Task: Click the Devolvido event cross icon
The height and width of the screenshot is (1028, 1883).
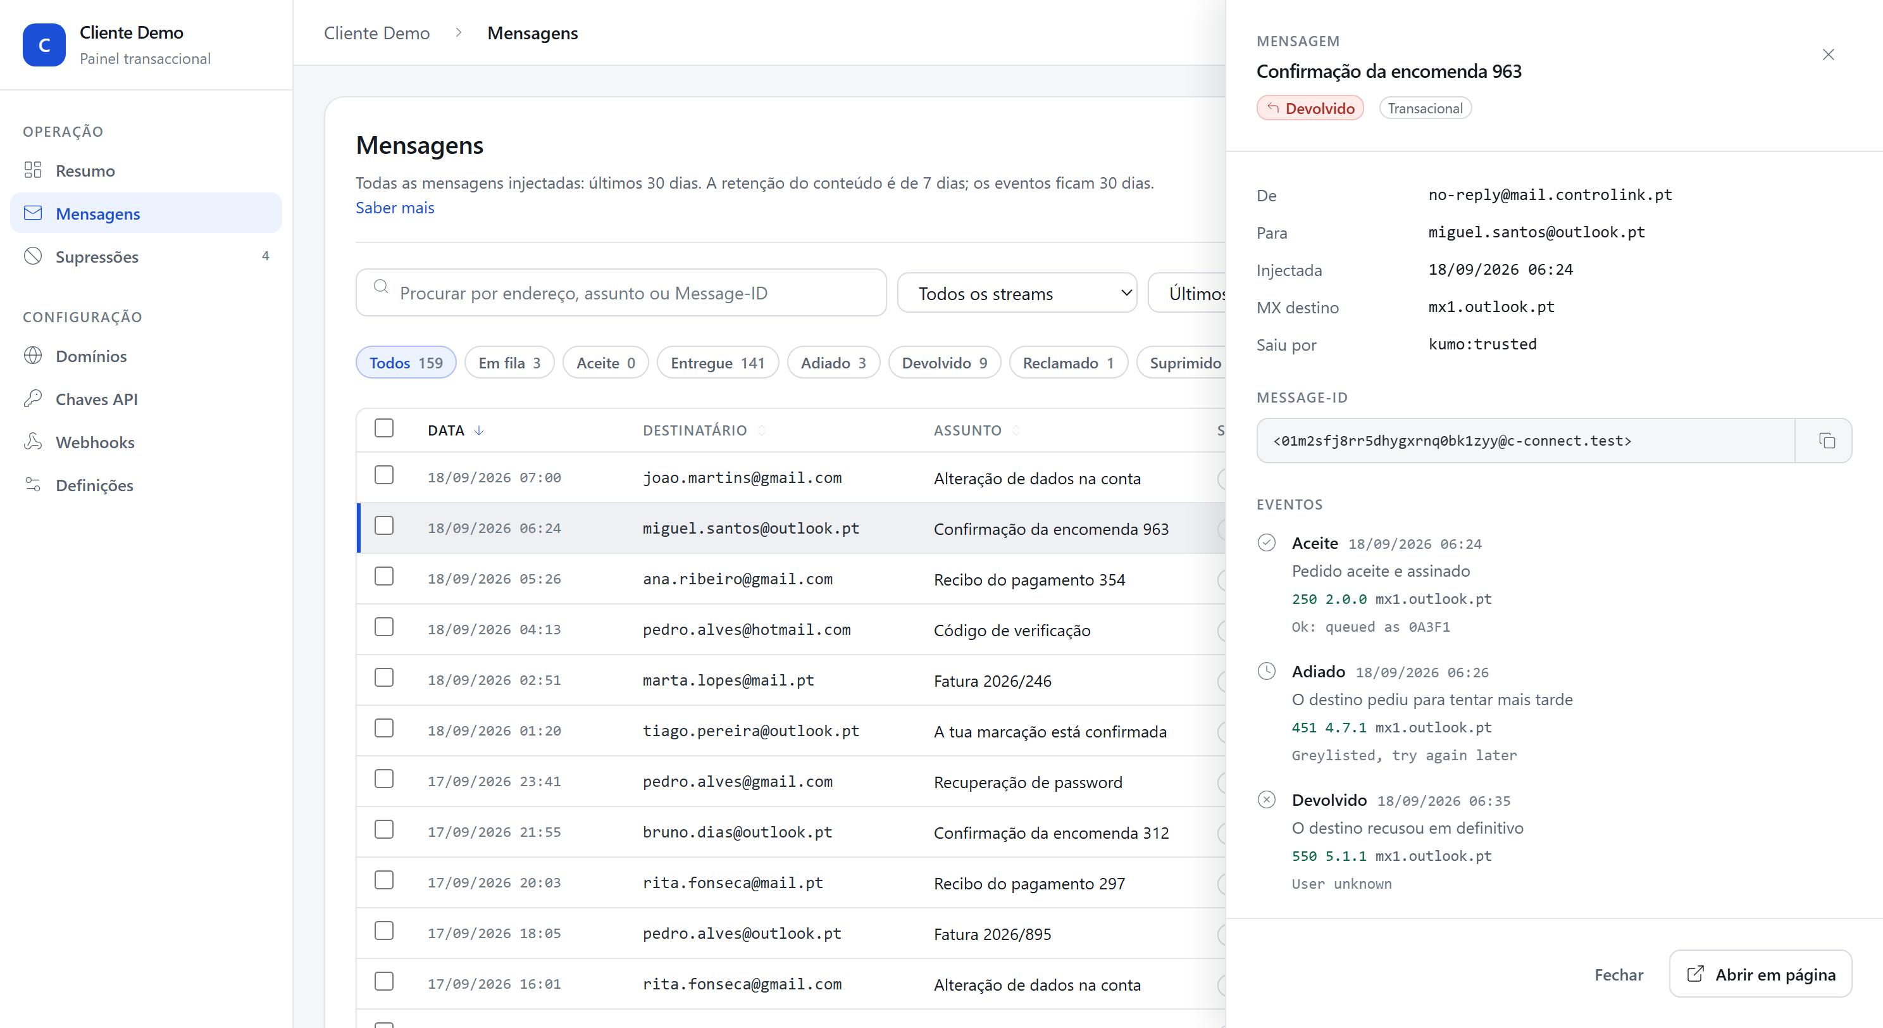Action: [1267, 801]
